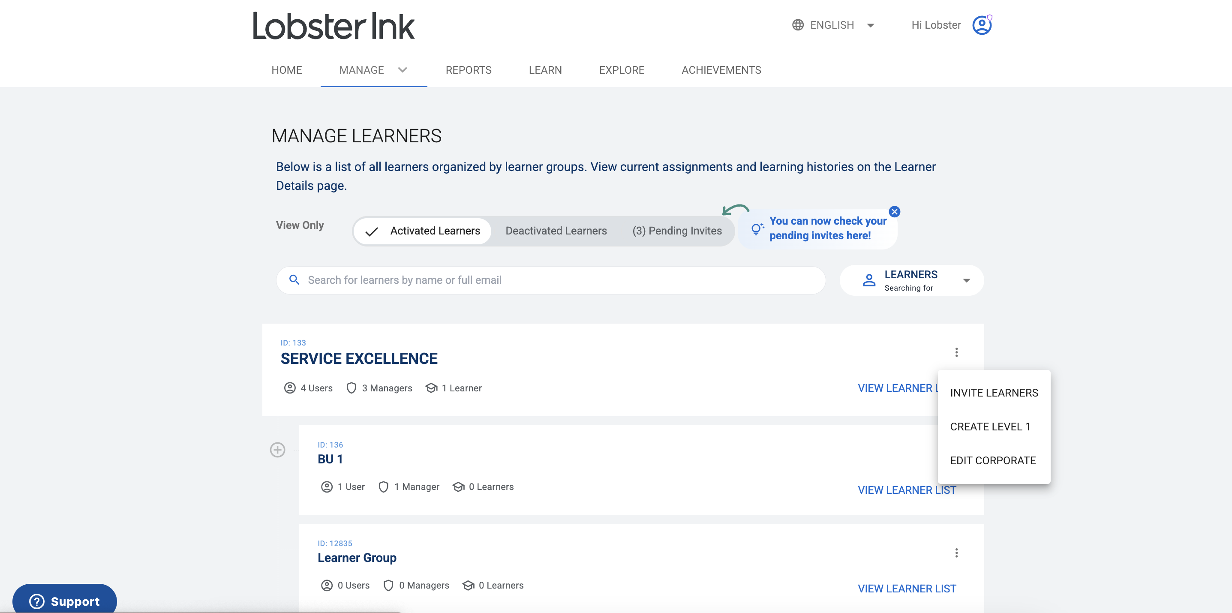Expand the Manage navigation dropdown
1232x613 pixels.
(x=402, y=70)
